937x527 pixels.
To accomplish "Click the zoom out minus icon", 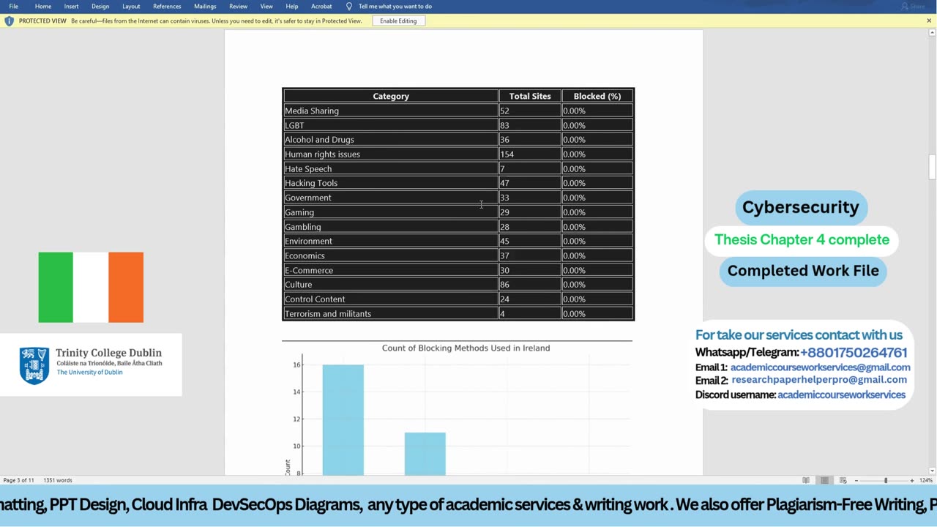I will [x=856, y=480].
